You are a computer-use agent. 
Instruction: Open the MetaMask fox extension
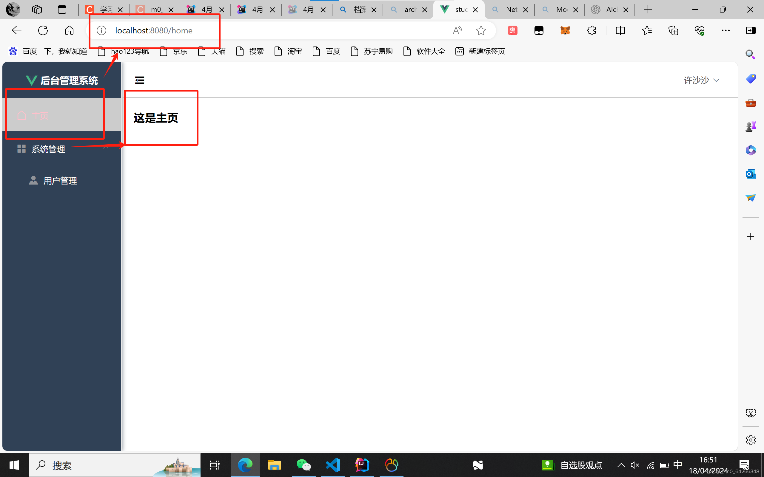pos(565,31)
